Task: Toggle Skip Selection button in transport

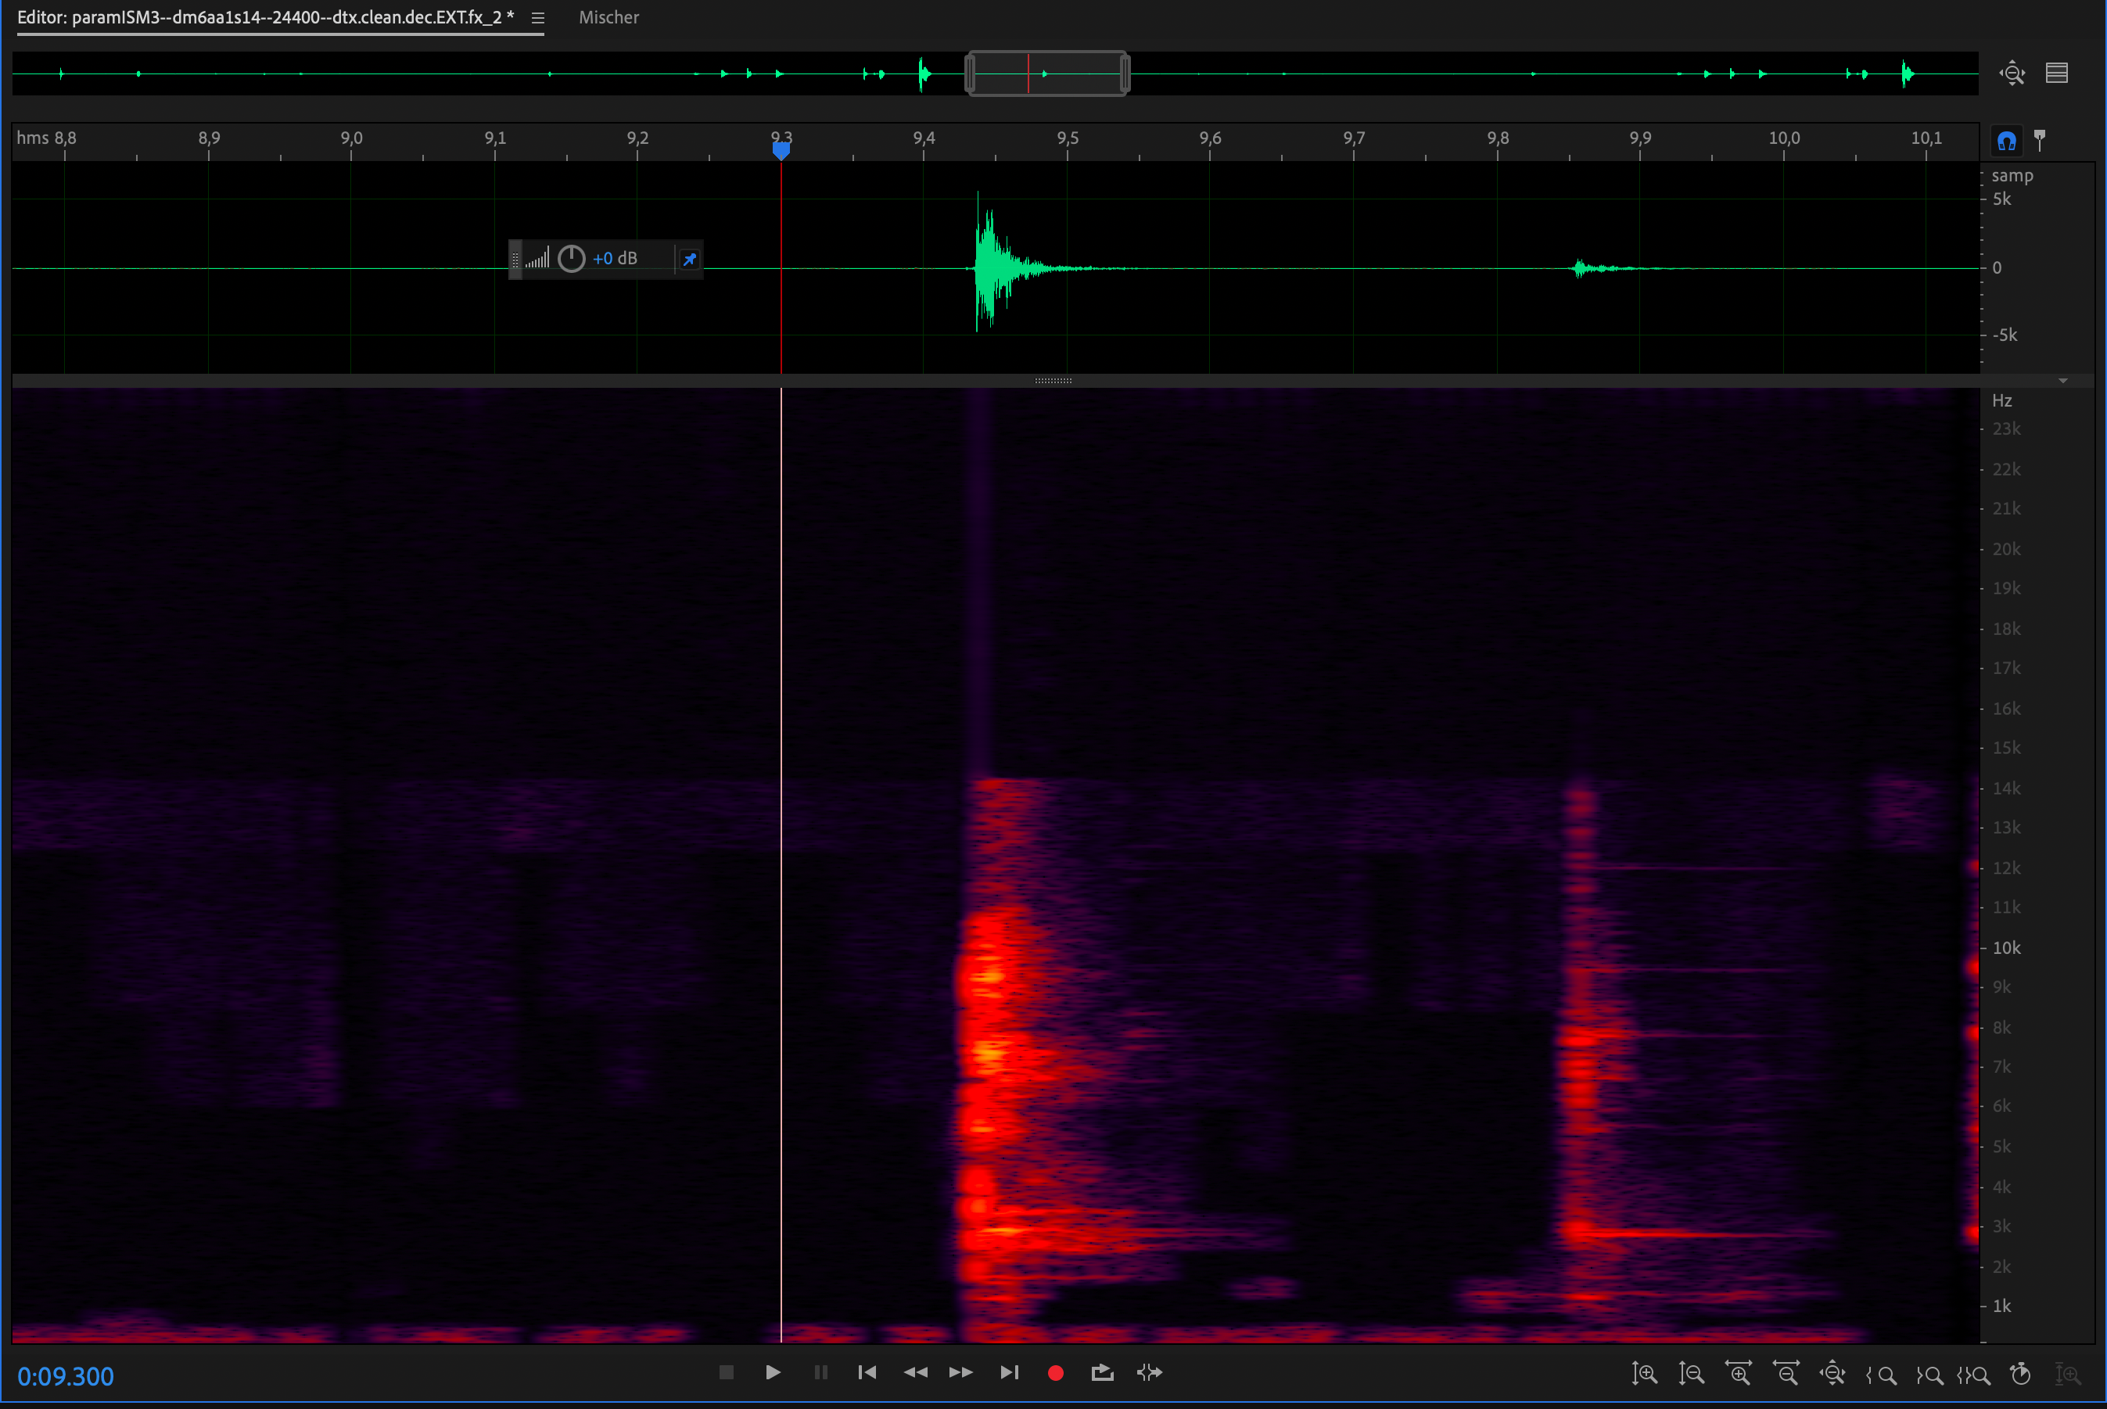Action: (1150, 1372)
